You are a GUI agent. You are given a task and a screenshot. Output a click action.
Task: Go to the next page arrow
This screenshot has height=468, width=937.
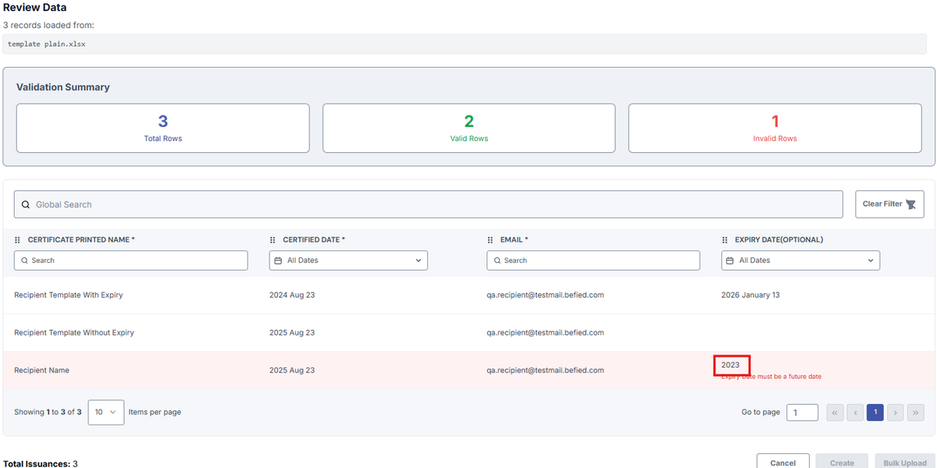click(x=896, y=412)
